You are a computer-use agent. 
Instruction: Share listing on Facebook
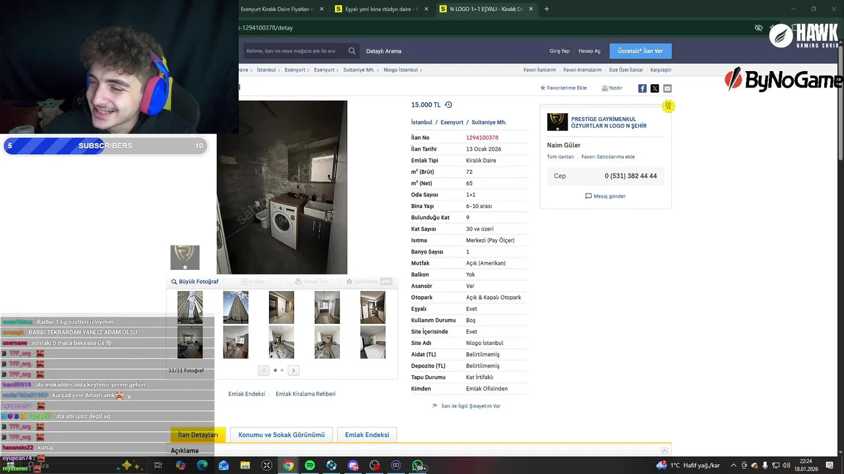click(x=642, y=88)
